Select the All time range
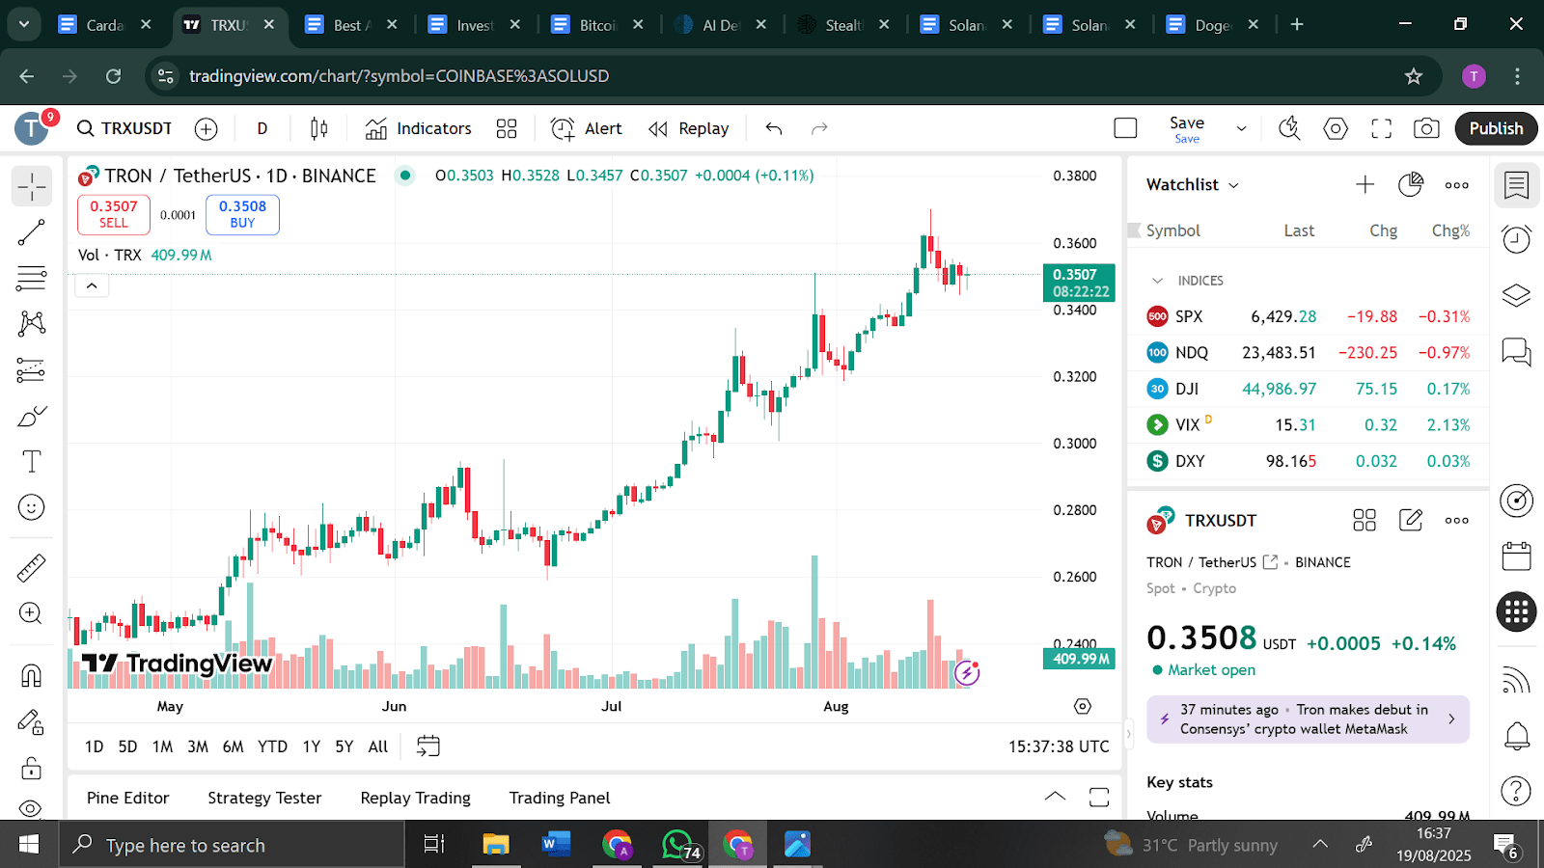The width and height of the screenshot is (1544, 868). pos(378,746)
